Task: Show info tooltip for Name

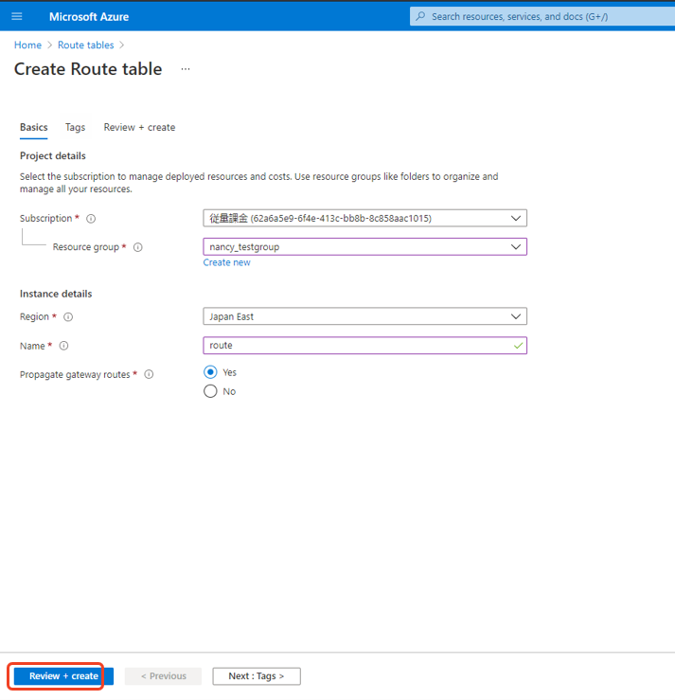Action: (63, 346)
